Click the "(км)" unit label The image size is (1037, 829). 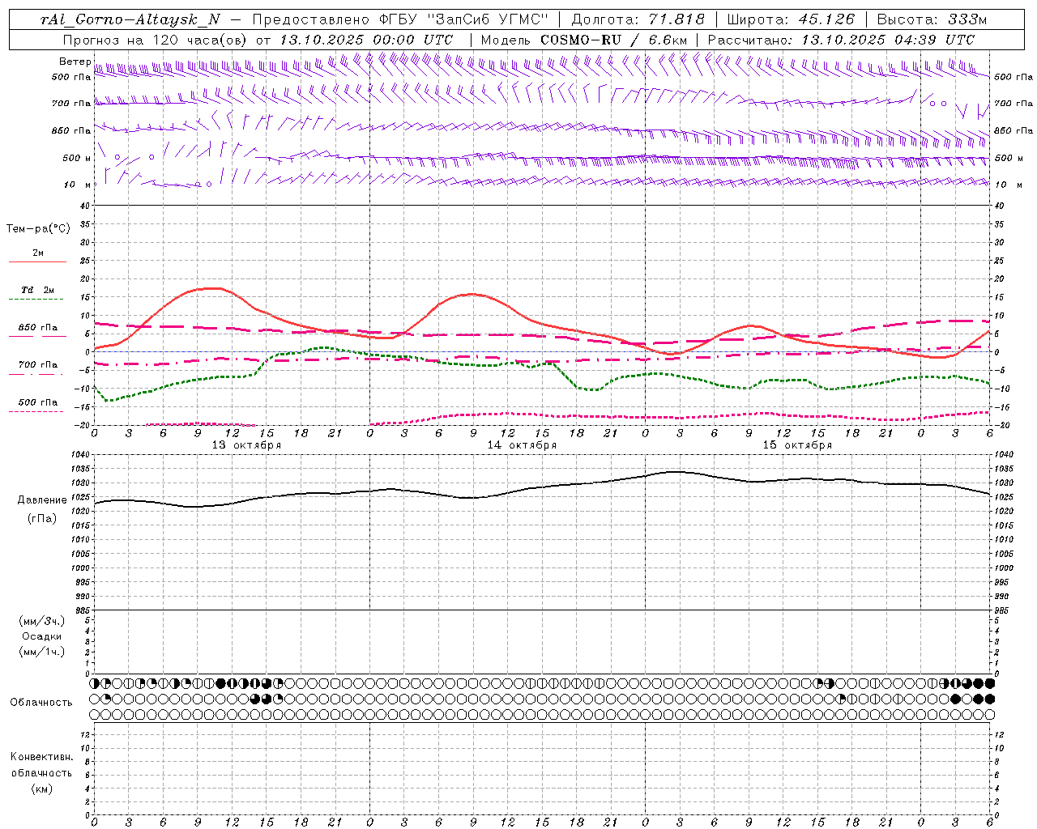pos(41,789)
